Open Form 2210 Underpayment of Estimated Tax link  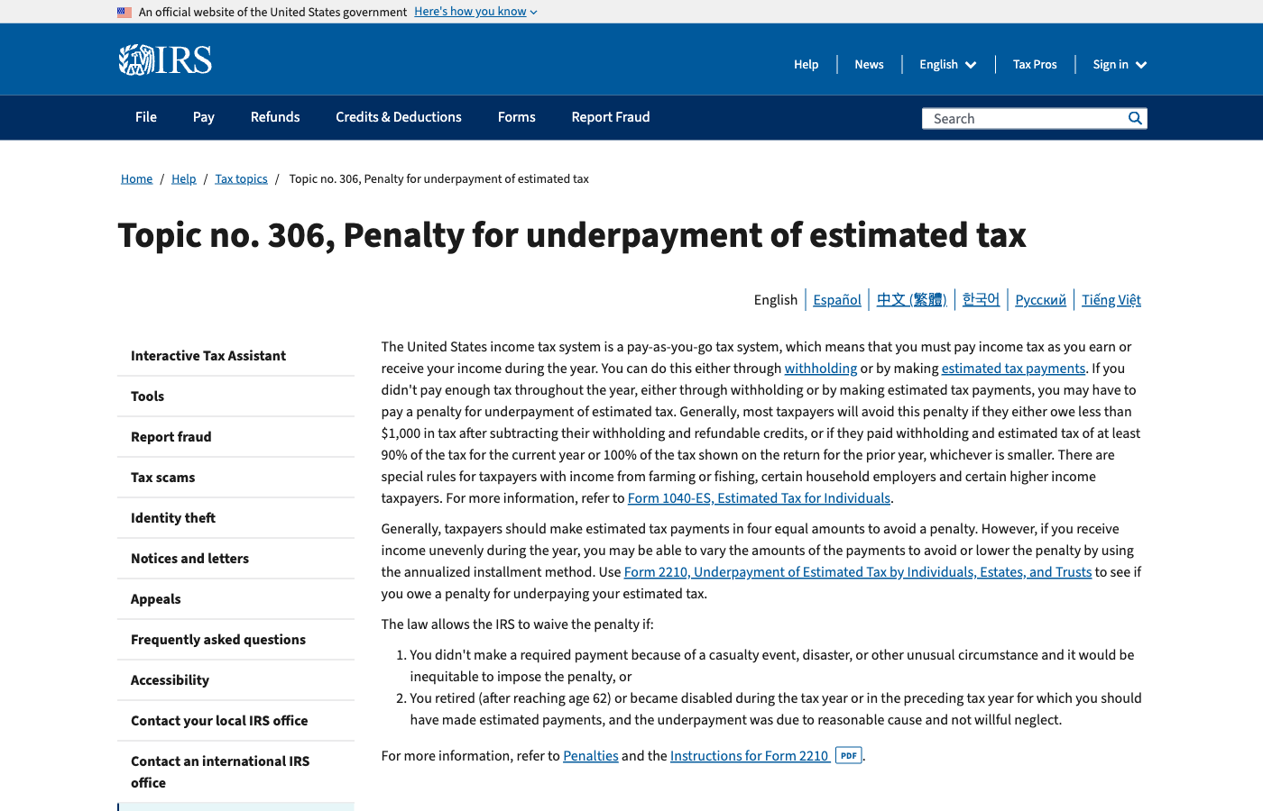[x=858, y=572]
